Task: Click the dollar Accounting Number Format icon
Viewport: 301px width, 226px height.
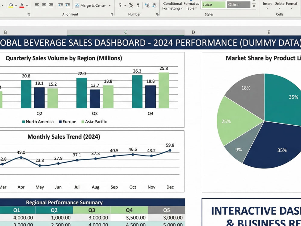Action: (120, 5)
